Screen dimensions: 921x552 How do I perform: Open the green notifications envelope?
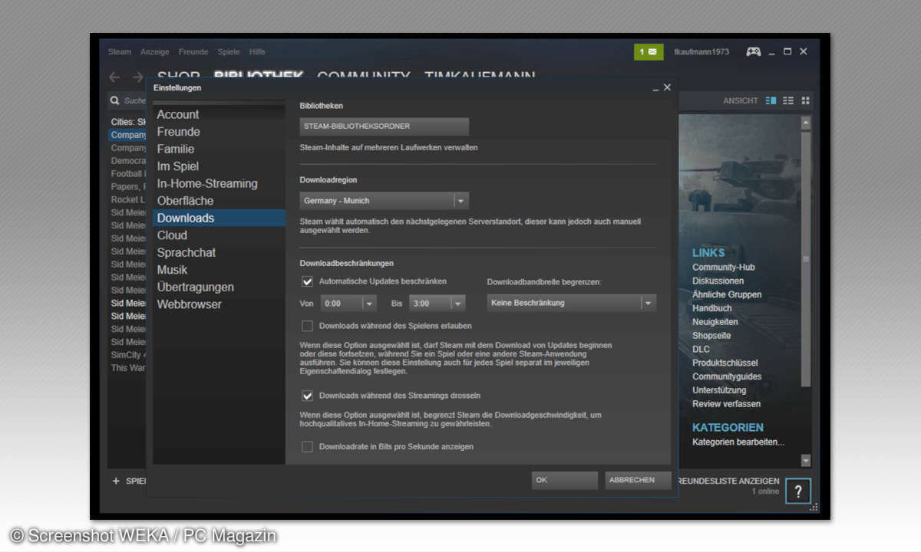click(649, 52)
